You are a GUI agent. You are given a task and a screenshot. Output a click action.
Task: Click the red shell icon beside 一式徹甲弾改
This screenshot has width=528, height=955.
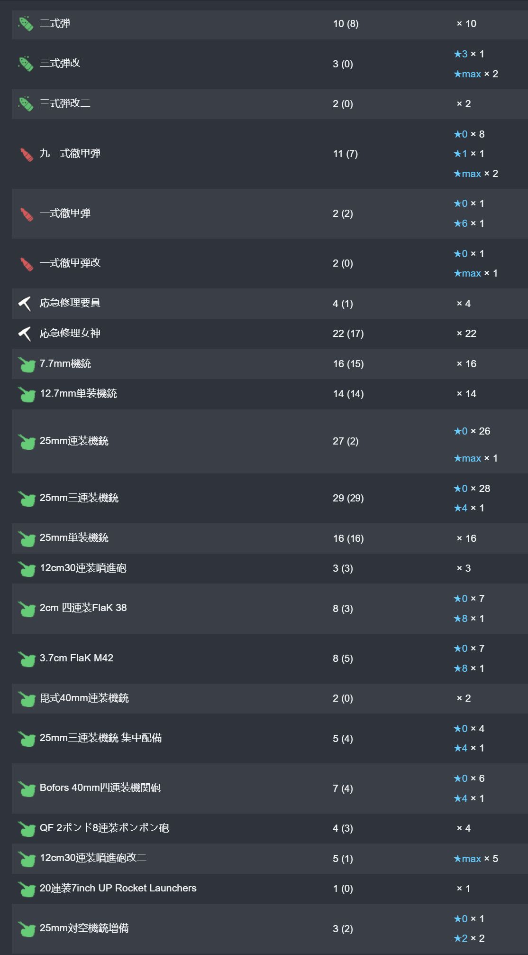pyautogui.click(x=27, y=264)
